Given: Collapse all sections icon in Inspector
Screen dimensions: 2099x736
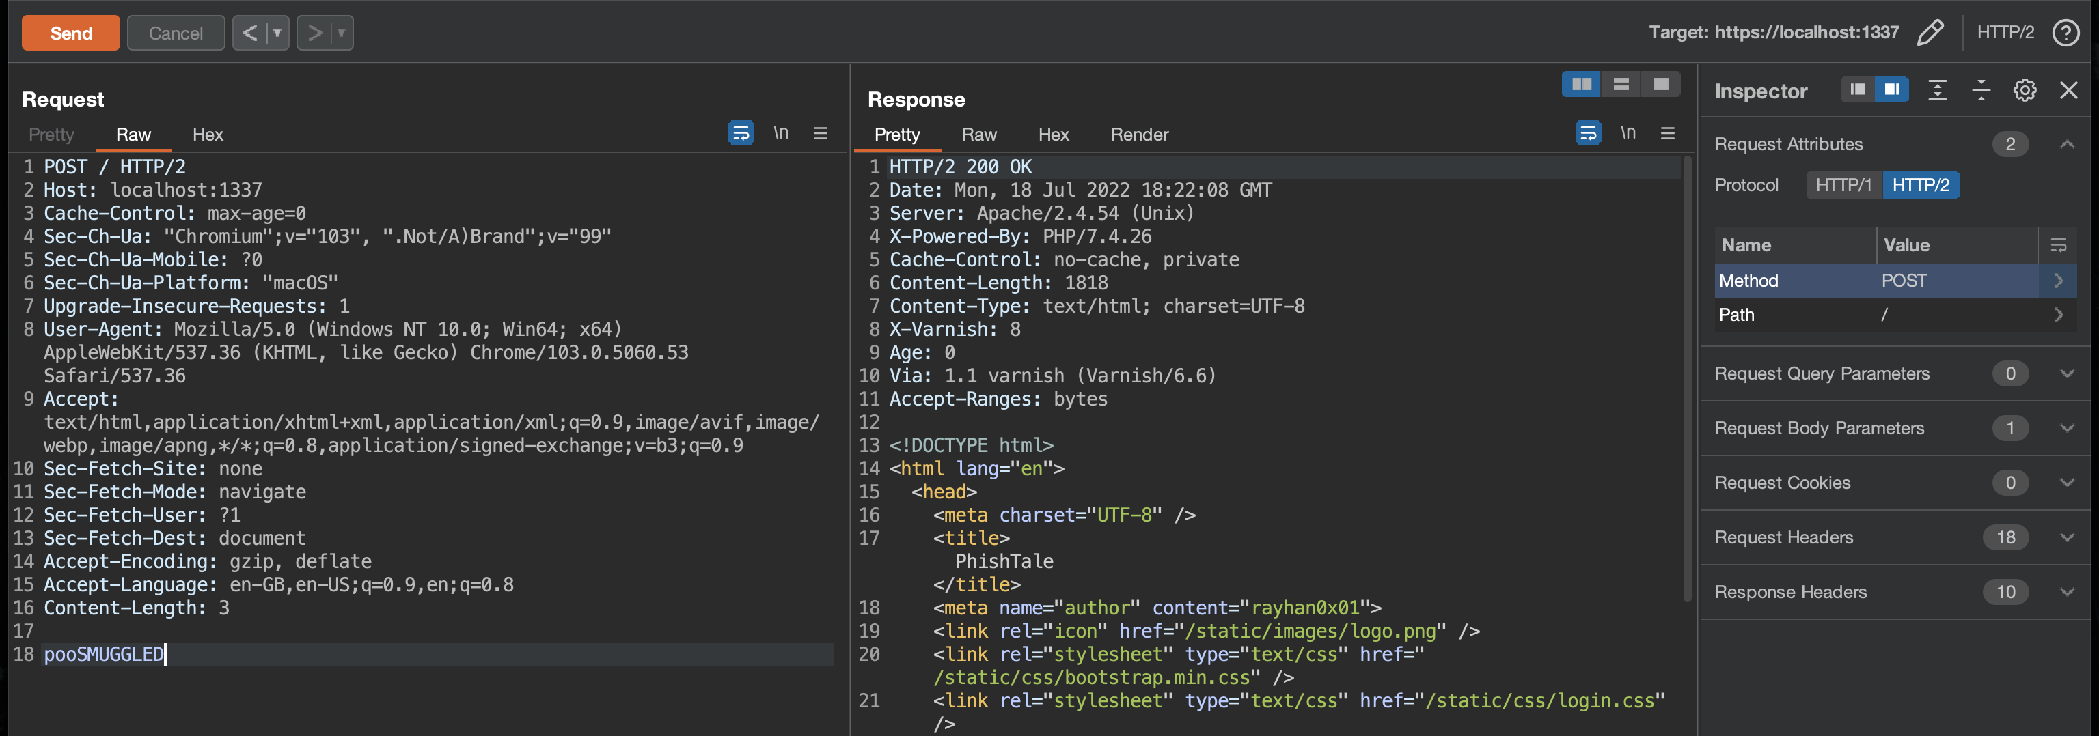Looking at the screenshot, I should point(1980,90).
